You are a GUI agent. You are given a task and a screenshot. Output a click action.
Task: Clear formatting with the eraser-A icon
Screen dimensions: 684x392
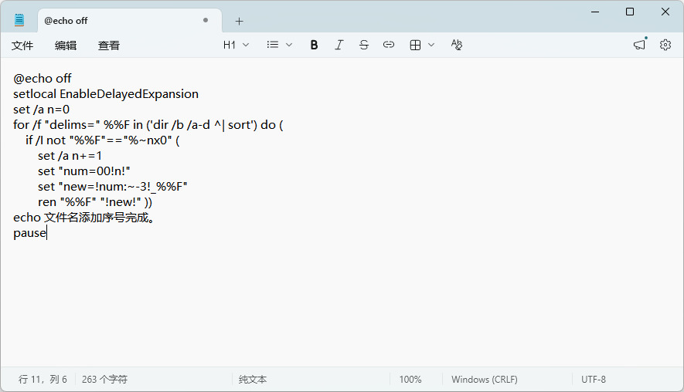click(456, 45)
